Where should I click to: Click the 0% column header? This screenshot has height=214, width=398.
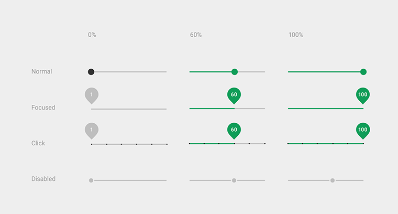pos(92,35)
